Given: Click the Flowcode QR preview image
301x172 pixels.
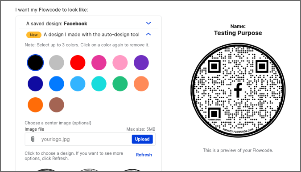Looking at the screenshot, I should (238, 90).
